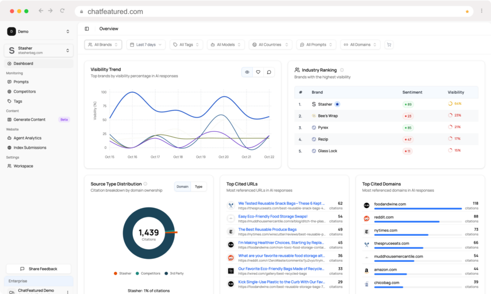491x294 pixels.
Task: Switch source distribution to Domain view
Action: (182, 186)
